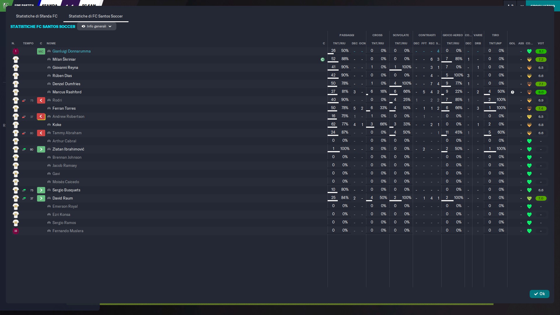The height and width of the screenshot is (315, 560).
Task: Select Statistiche di FC Santos Soccer tab
Action: [x=96, y=16]
